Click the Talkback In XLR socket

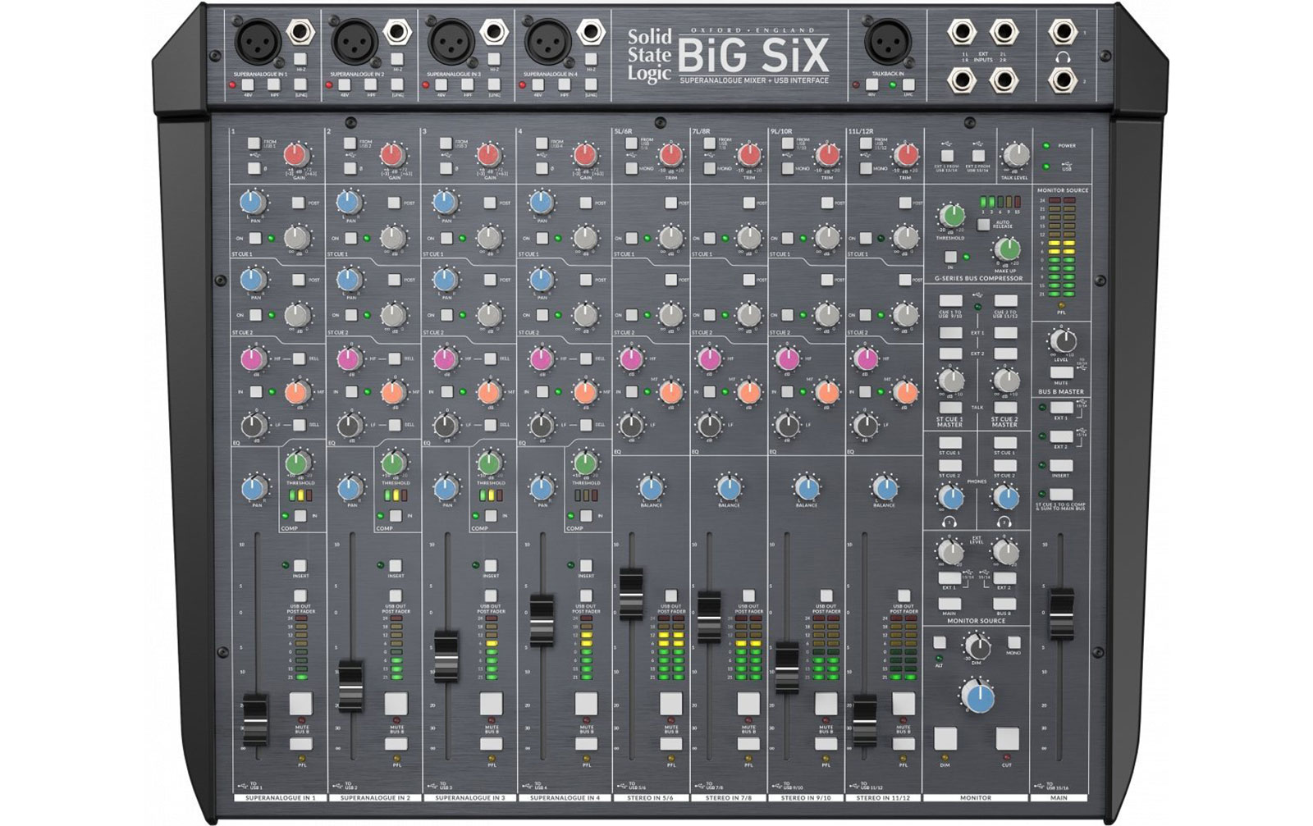[887, 43]
